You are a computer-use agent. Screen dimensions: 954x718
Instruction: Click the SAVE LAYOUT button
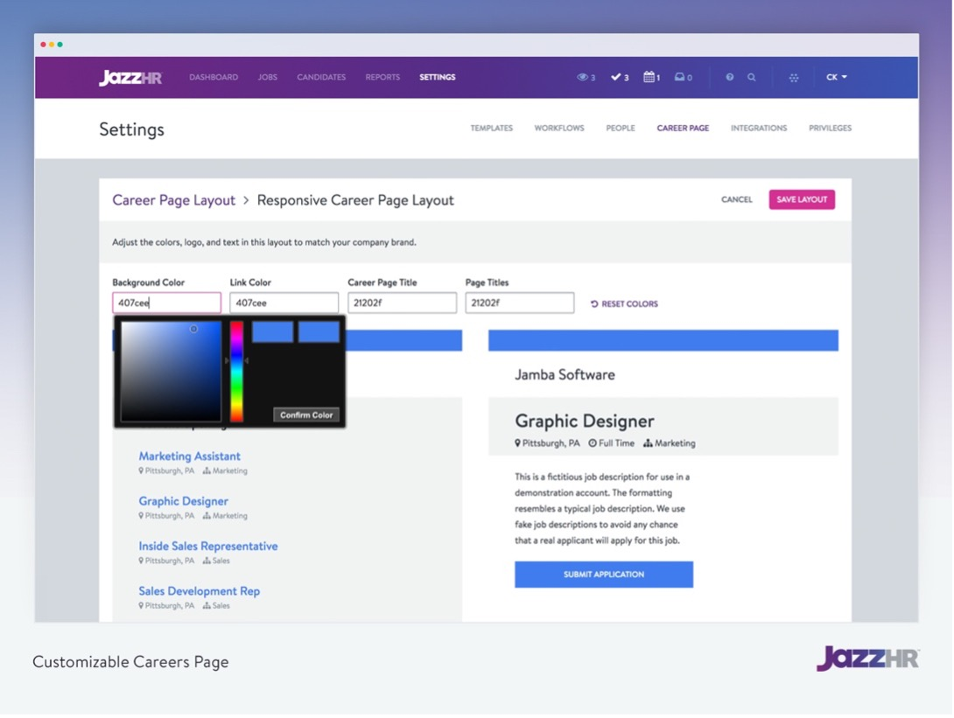click(802, 199)
